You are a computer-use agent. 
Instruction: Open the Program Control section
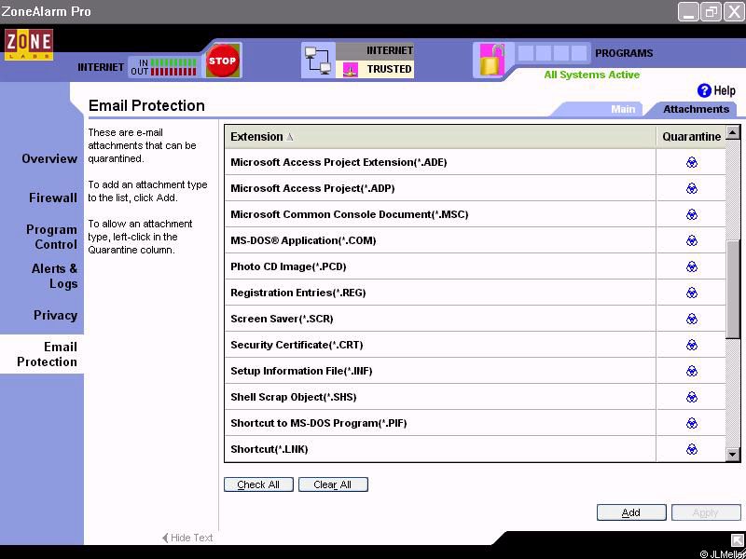(51, 238)
